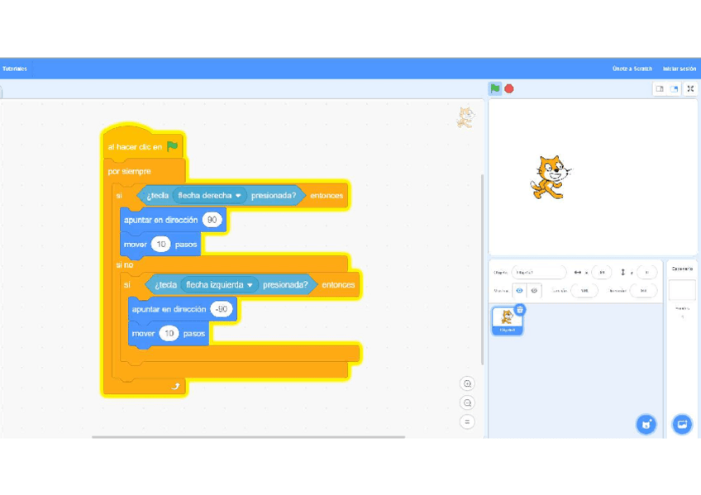Open the Choose a Backdrop button
701x495 pixels.
click(682, 425)
